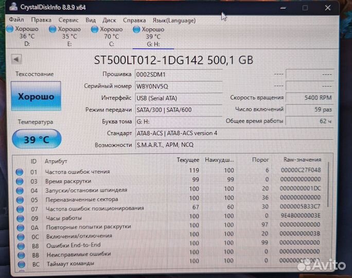This screenshot has width=352, height=278.
Task: Click the Наихудш... column header
Action: (x=219, y=160)
